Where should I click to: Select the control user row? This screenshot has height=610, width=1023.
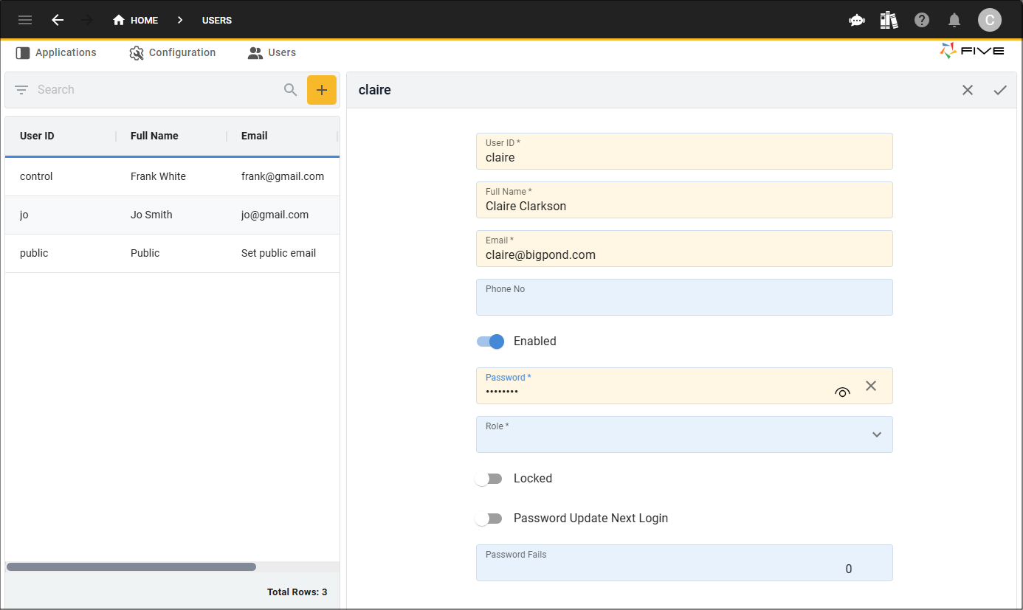click(172, 176)
